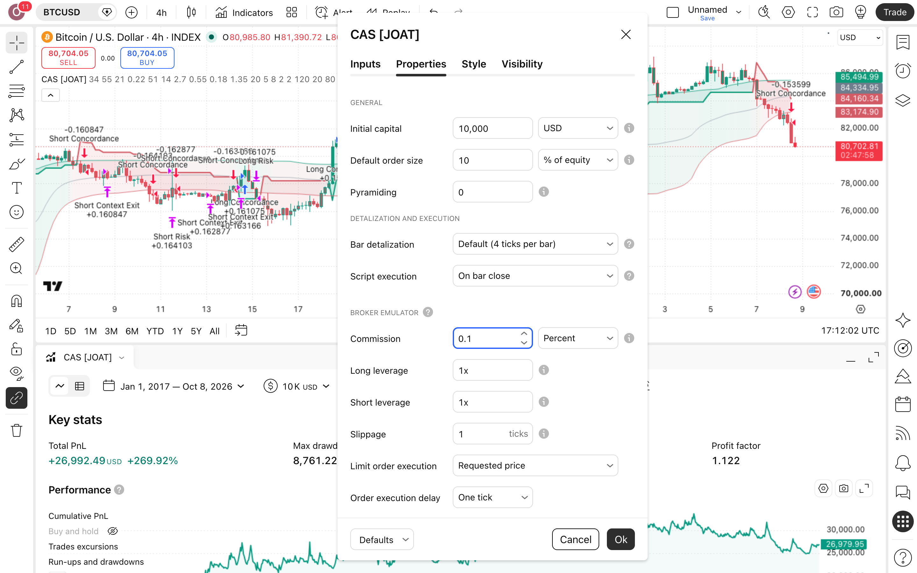Viewport: 917px width, 573px height.
Task: Close the CAS [JOAT] settings dialog
Action: 626,34
